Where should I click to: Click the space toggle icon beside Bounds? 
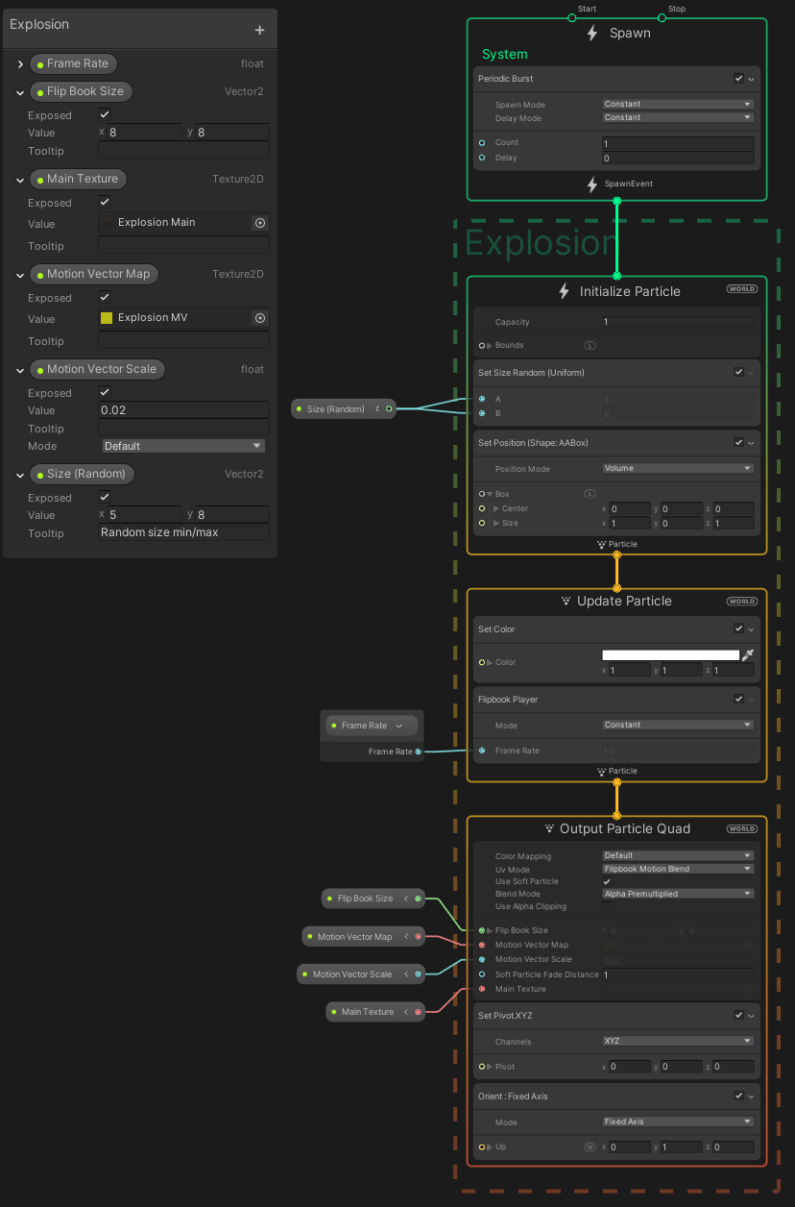click(x=590, y=344)
